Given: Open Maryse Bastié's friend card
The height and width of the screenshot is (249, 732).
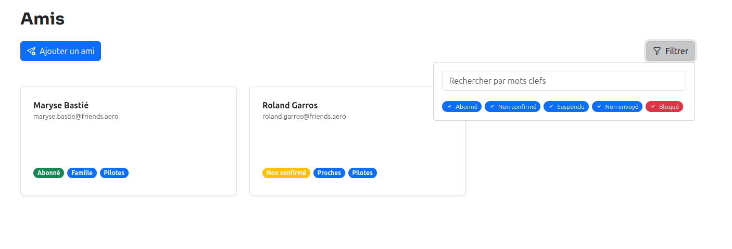Looking at the screenshot, I should 128,141.
